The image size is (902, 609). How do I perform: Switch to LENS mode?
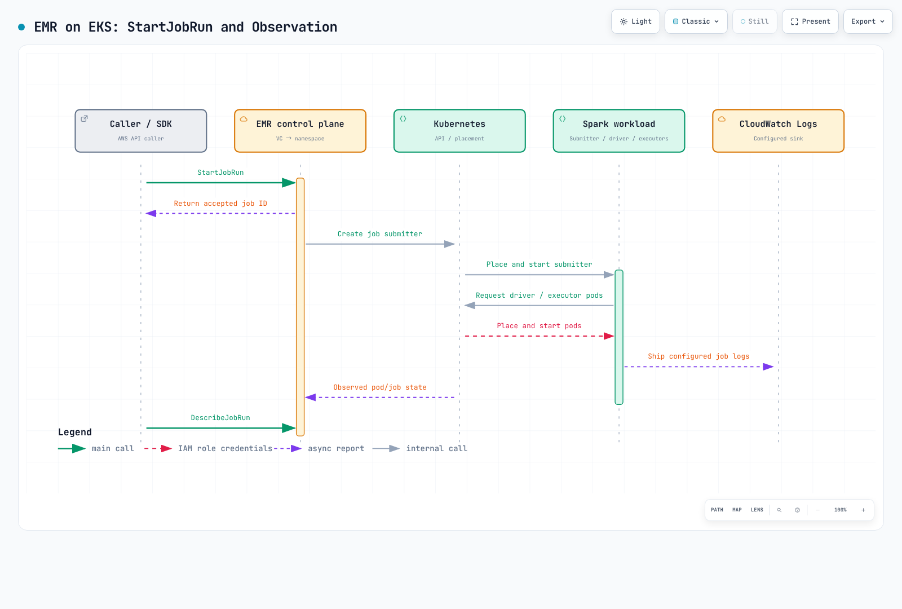click(757, 510)
